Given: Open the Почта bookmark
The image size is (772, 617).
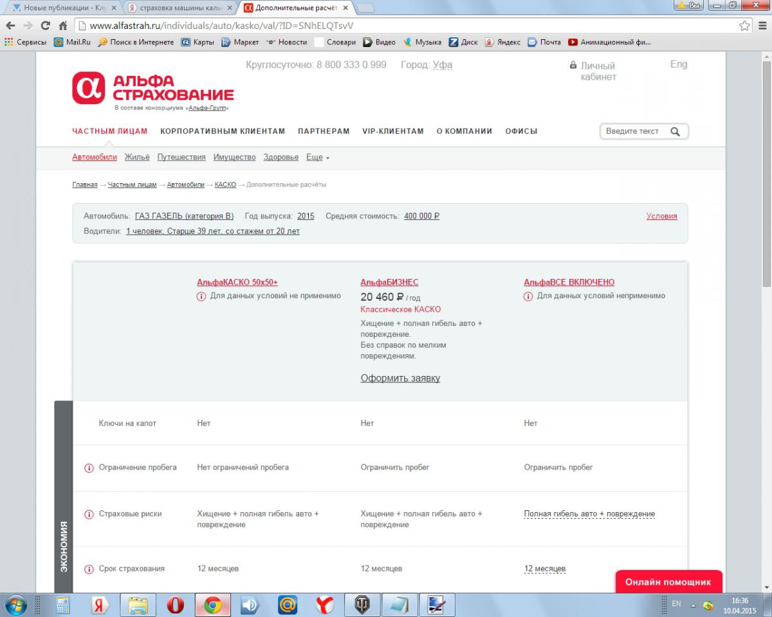Looking at the screenshot, I should click(544, 42).
